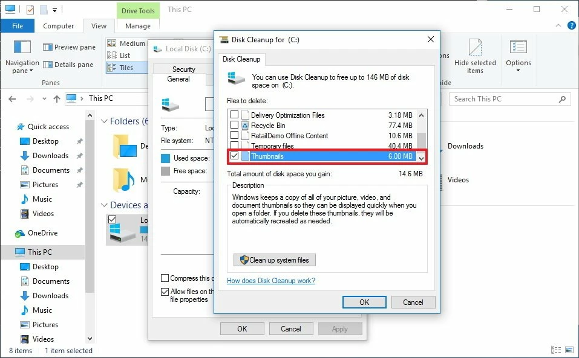The height and width of the screenshot is (358, 579).
Task: Collapse the Devices and drives group
Action: point(104,205)
